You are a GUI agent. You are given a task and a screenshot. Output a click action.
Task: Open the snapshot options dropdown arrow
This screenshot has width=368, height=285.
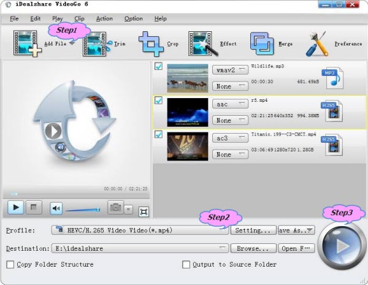[128, 210]
